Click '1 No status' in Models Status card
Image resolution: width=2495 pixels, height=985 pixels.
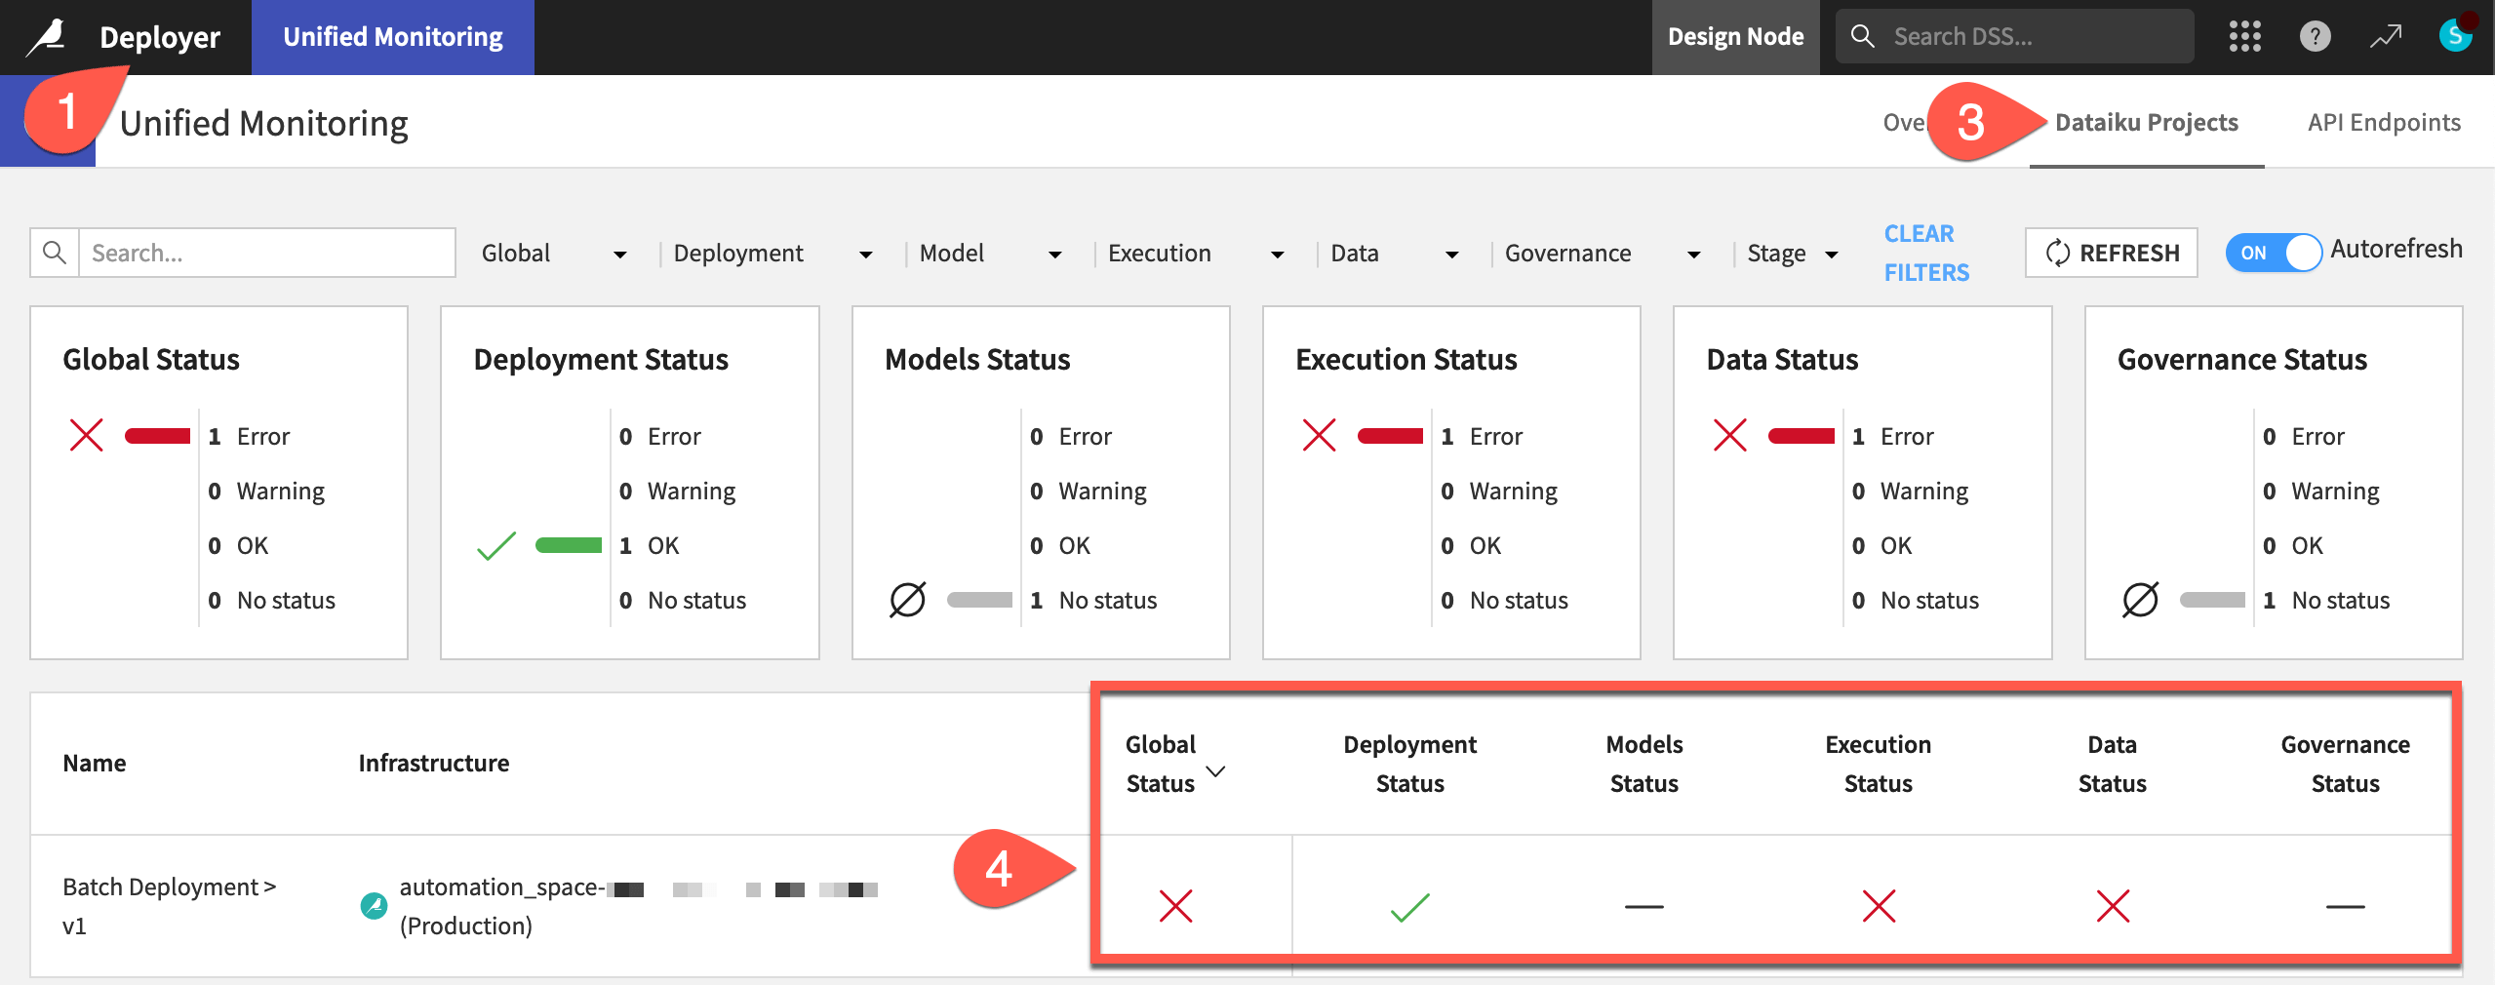[x=1093, y=601]
